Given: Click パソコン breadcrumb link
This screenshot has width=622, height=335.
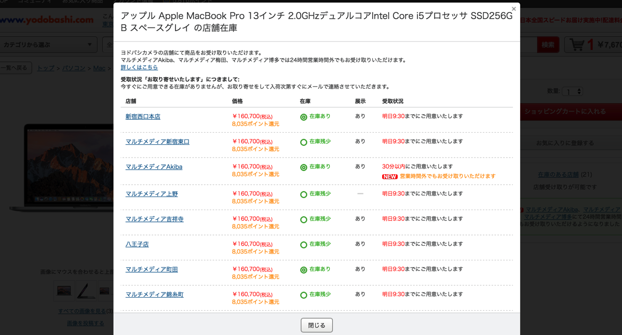Looking at the screenshot, I should [x=74, y=68].
